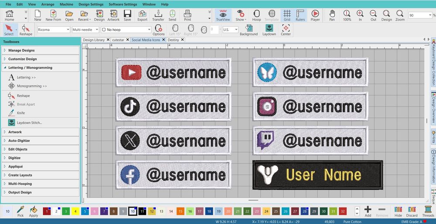Click the Design toolbar icon
Viewport: 436px width, 224px height.
(x=99, y=16)
